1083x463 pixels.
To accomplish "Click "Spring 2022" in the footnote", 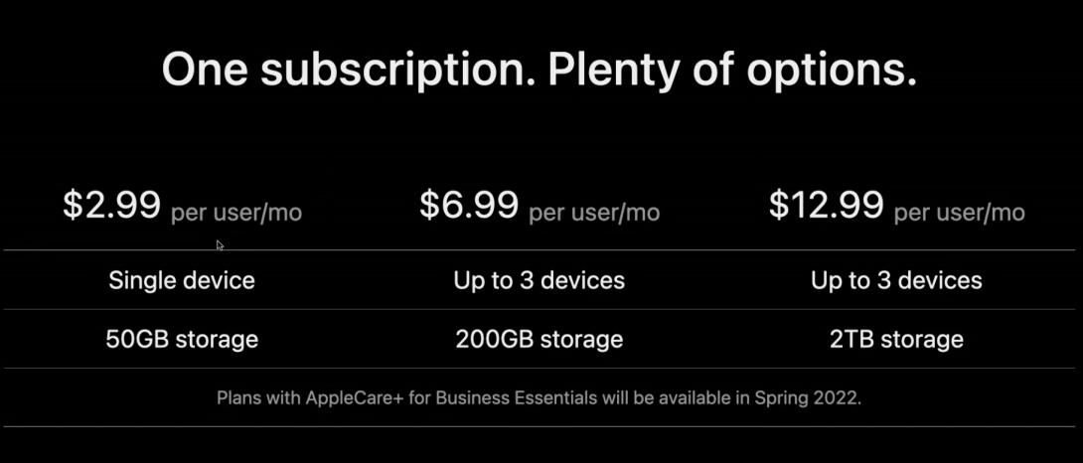I will point(812,398).
